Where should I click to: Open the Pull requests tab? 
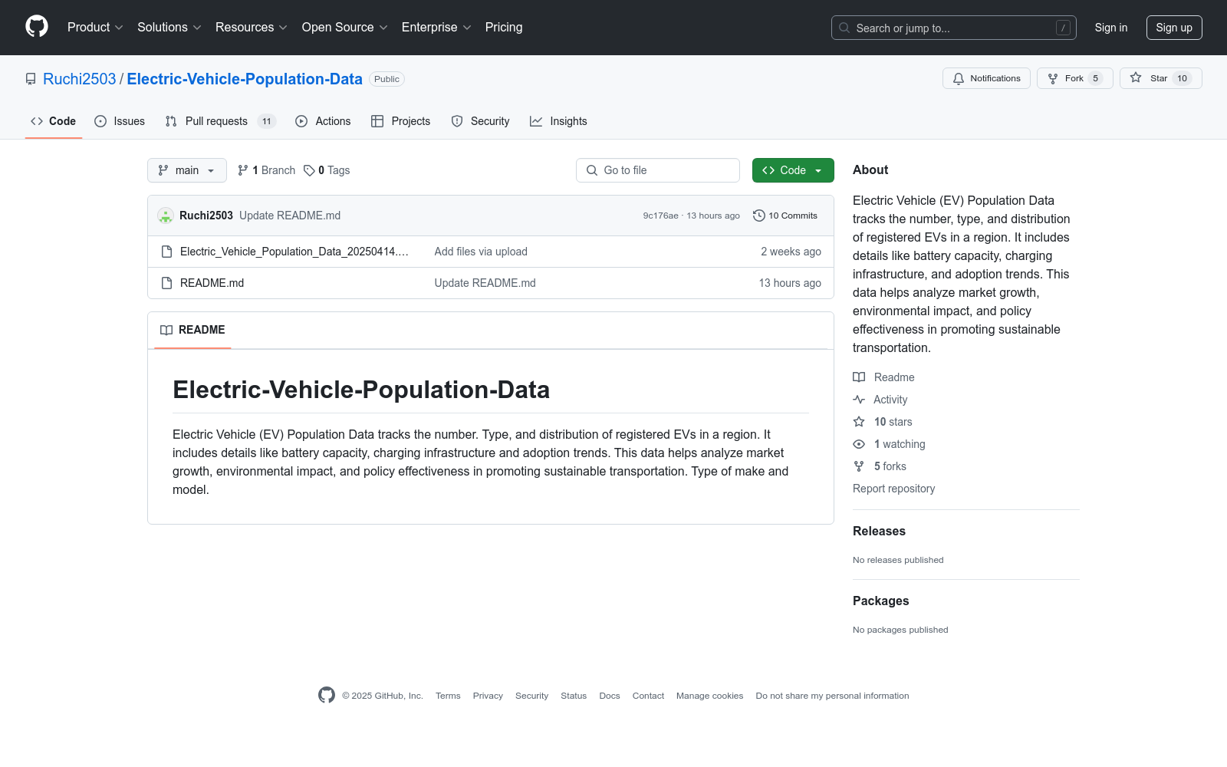(x=220, y=121)
